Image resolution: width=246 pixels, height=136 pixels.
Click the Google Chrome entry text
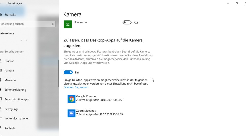click(86, 96)
